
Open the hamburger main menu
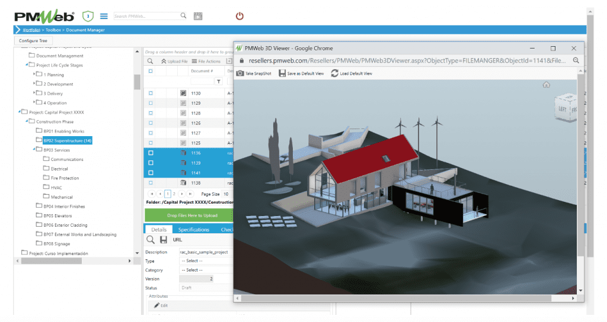click(x=104, y=16)
